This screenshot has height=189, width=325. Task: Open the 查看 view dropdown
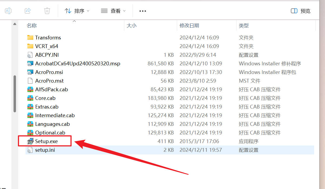tap(113, 11)
